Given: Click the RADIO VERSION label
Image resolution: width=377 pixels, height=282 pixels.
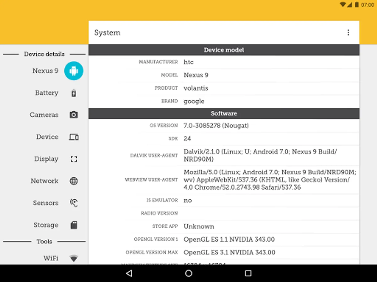Looking at the screenshot, I should pos(159,213).
